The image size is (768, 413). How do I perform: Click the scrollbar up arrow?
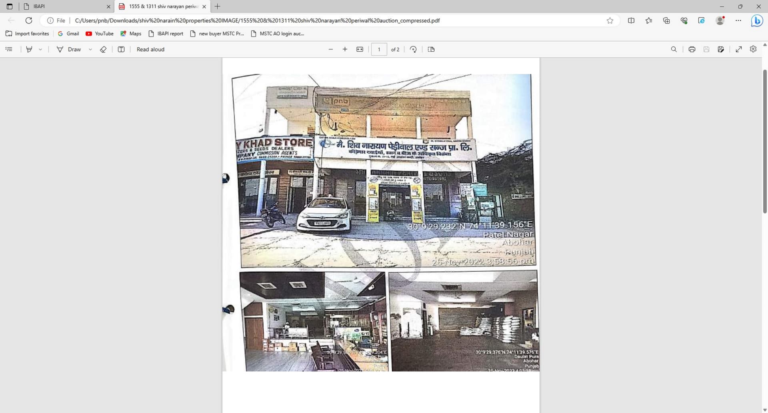(x=765, y=44)
